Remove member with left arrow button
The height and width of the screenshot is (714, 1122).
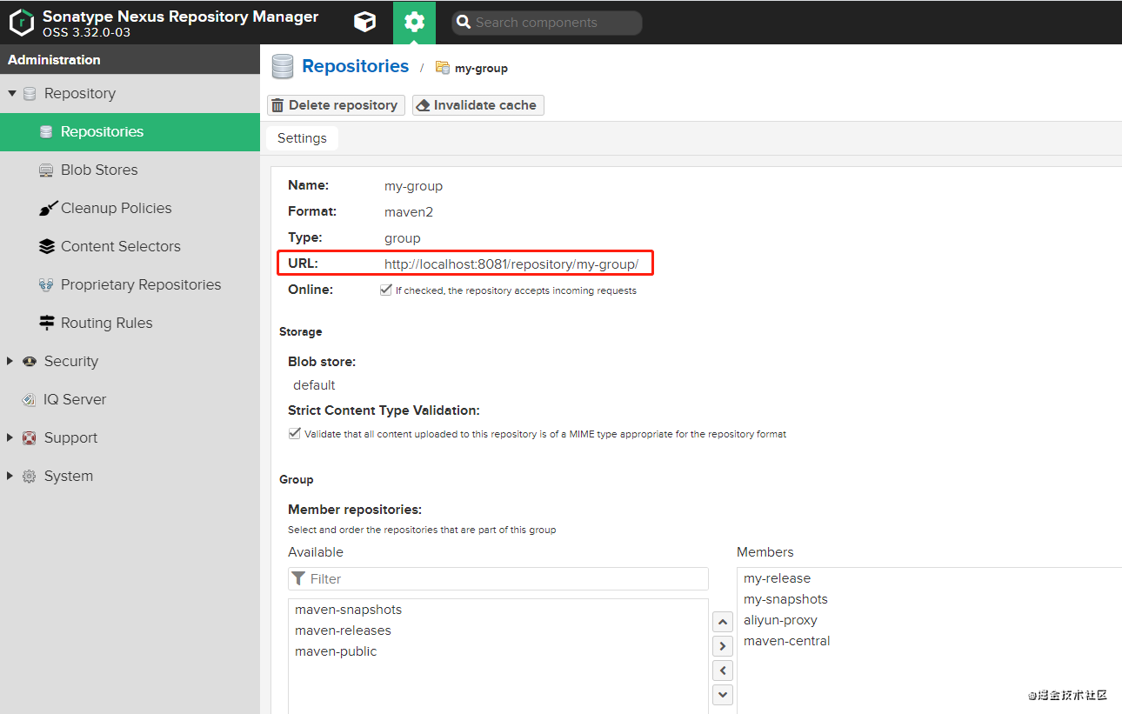[x=723, y=671]
